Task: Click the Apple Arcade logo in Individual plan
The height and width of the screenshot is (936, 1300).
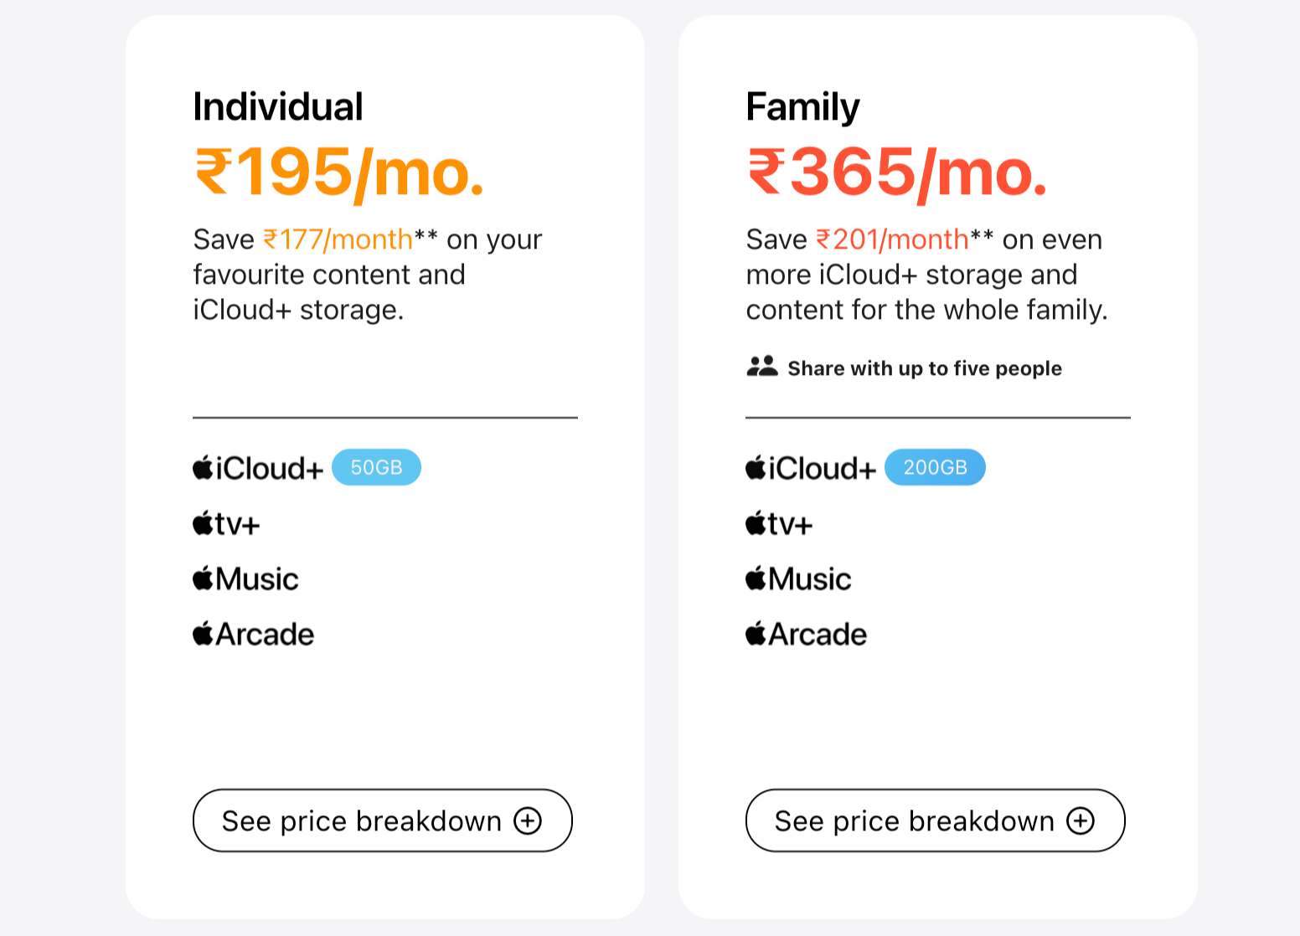Action: tap(253, 634)
